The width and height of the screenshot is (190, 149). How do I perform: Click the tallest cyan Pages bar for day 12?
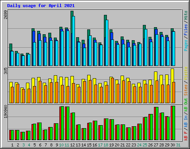73,41
